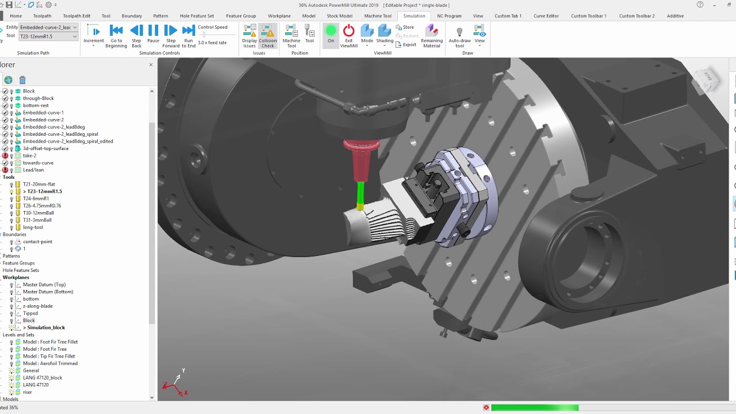Open the Display Issues panel
The width and height of the screenshot is (736, 414).
(x=250, y=33)
